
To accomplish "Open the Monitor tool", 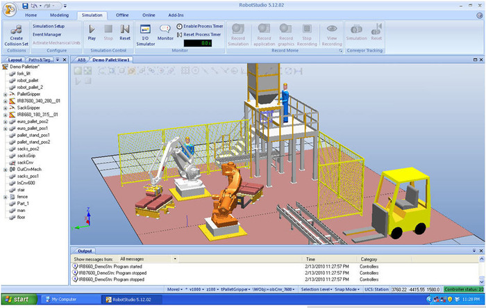I will [x=165, y=32].
